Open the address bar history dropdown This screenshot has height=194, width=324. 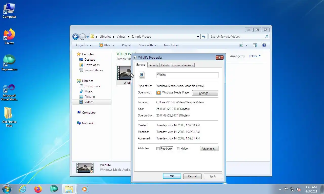coord(198,37)
